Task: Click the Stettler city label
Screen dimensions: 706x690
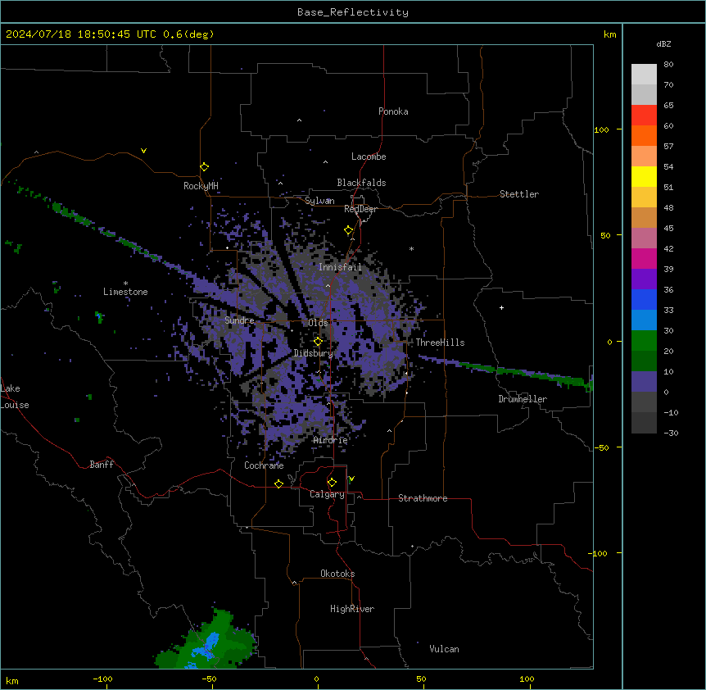Action: pos(519,194)
